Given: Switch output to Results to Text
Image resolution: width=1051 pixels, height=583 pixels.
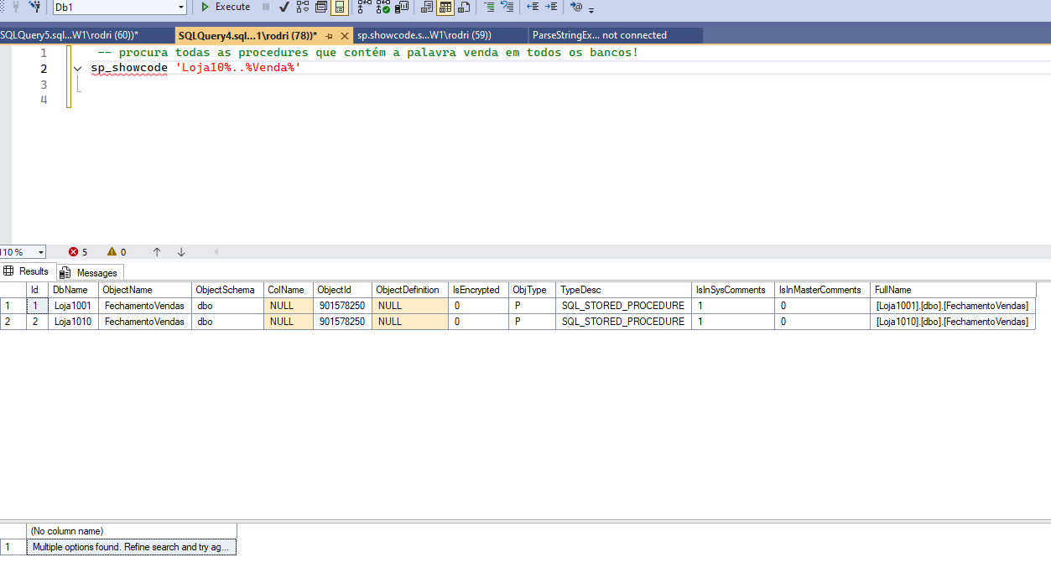Looking at the screenshot, I should [x=427, y=7].
